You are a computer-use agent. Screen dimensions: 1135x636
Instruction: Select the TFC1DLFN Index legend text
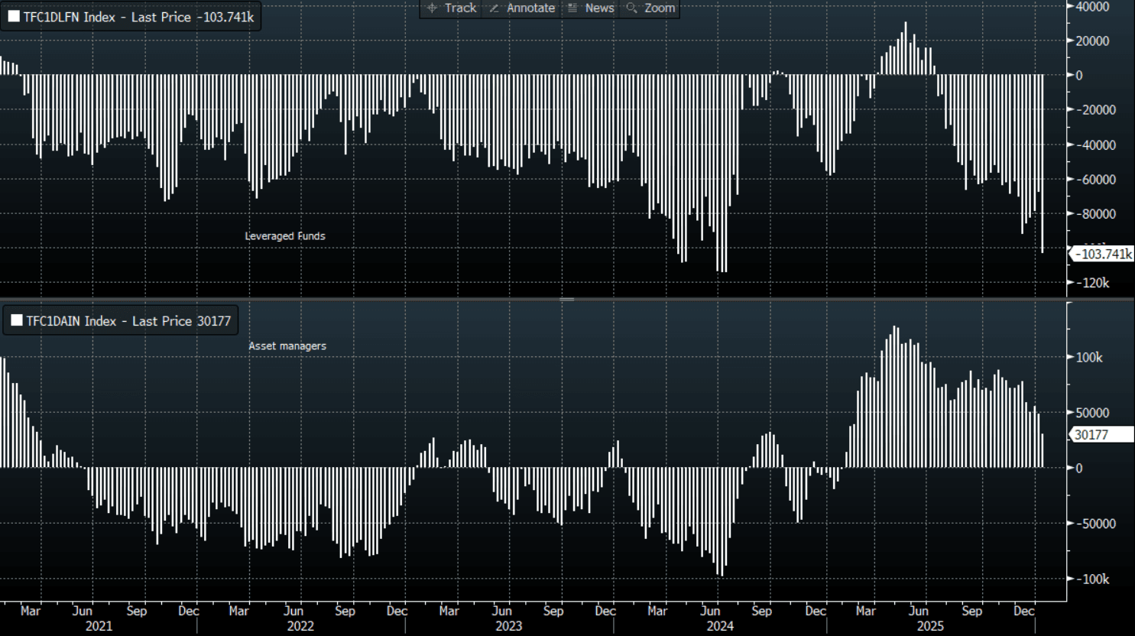138,17
